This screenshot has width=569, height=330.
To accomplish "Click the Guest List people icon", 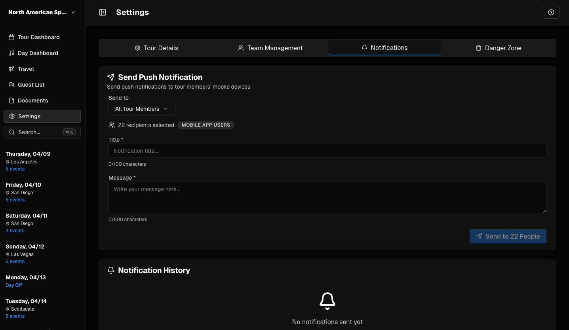I will pyautogui.click(x=11, y=85).
